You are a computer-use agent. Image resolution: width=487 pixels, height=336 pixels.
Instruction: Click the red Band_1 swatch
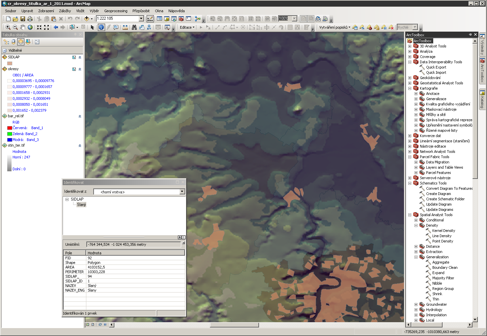click(x=10, y=128)
